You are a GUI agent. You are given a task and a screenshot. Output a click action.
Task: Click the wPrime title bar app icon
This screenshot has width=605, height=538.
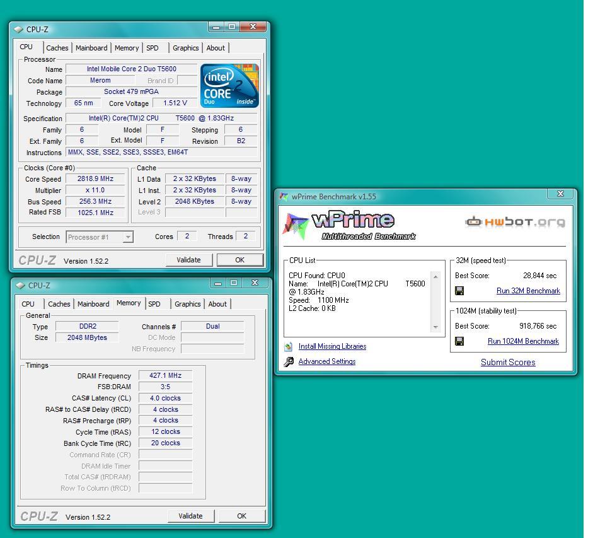coord(284,197)
